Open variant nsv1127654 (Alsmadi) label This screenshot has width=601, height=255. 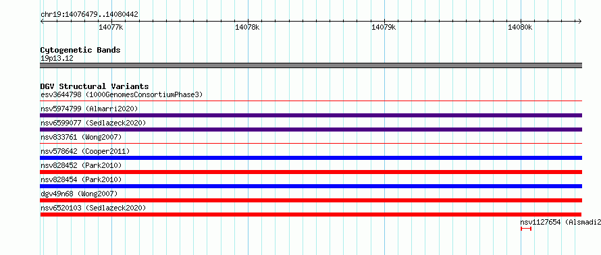(560, 222)
